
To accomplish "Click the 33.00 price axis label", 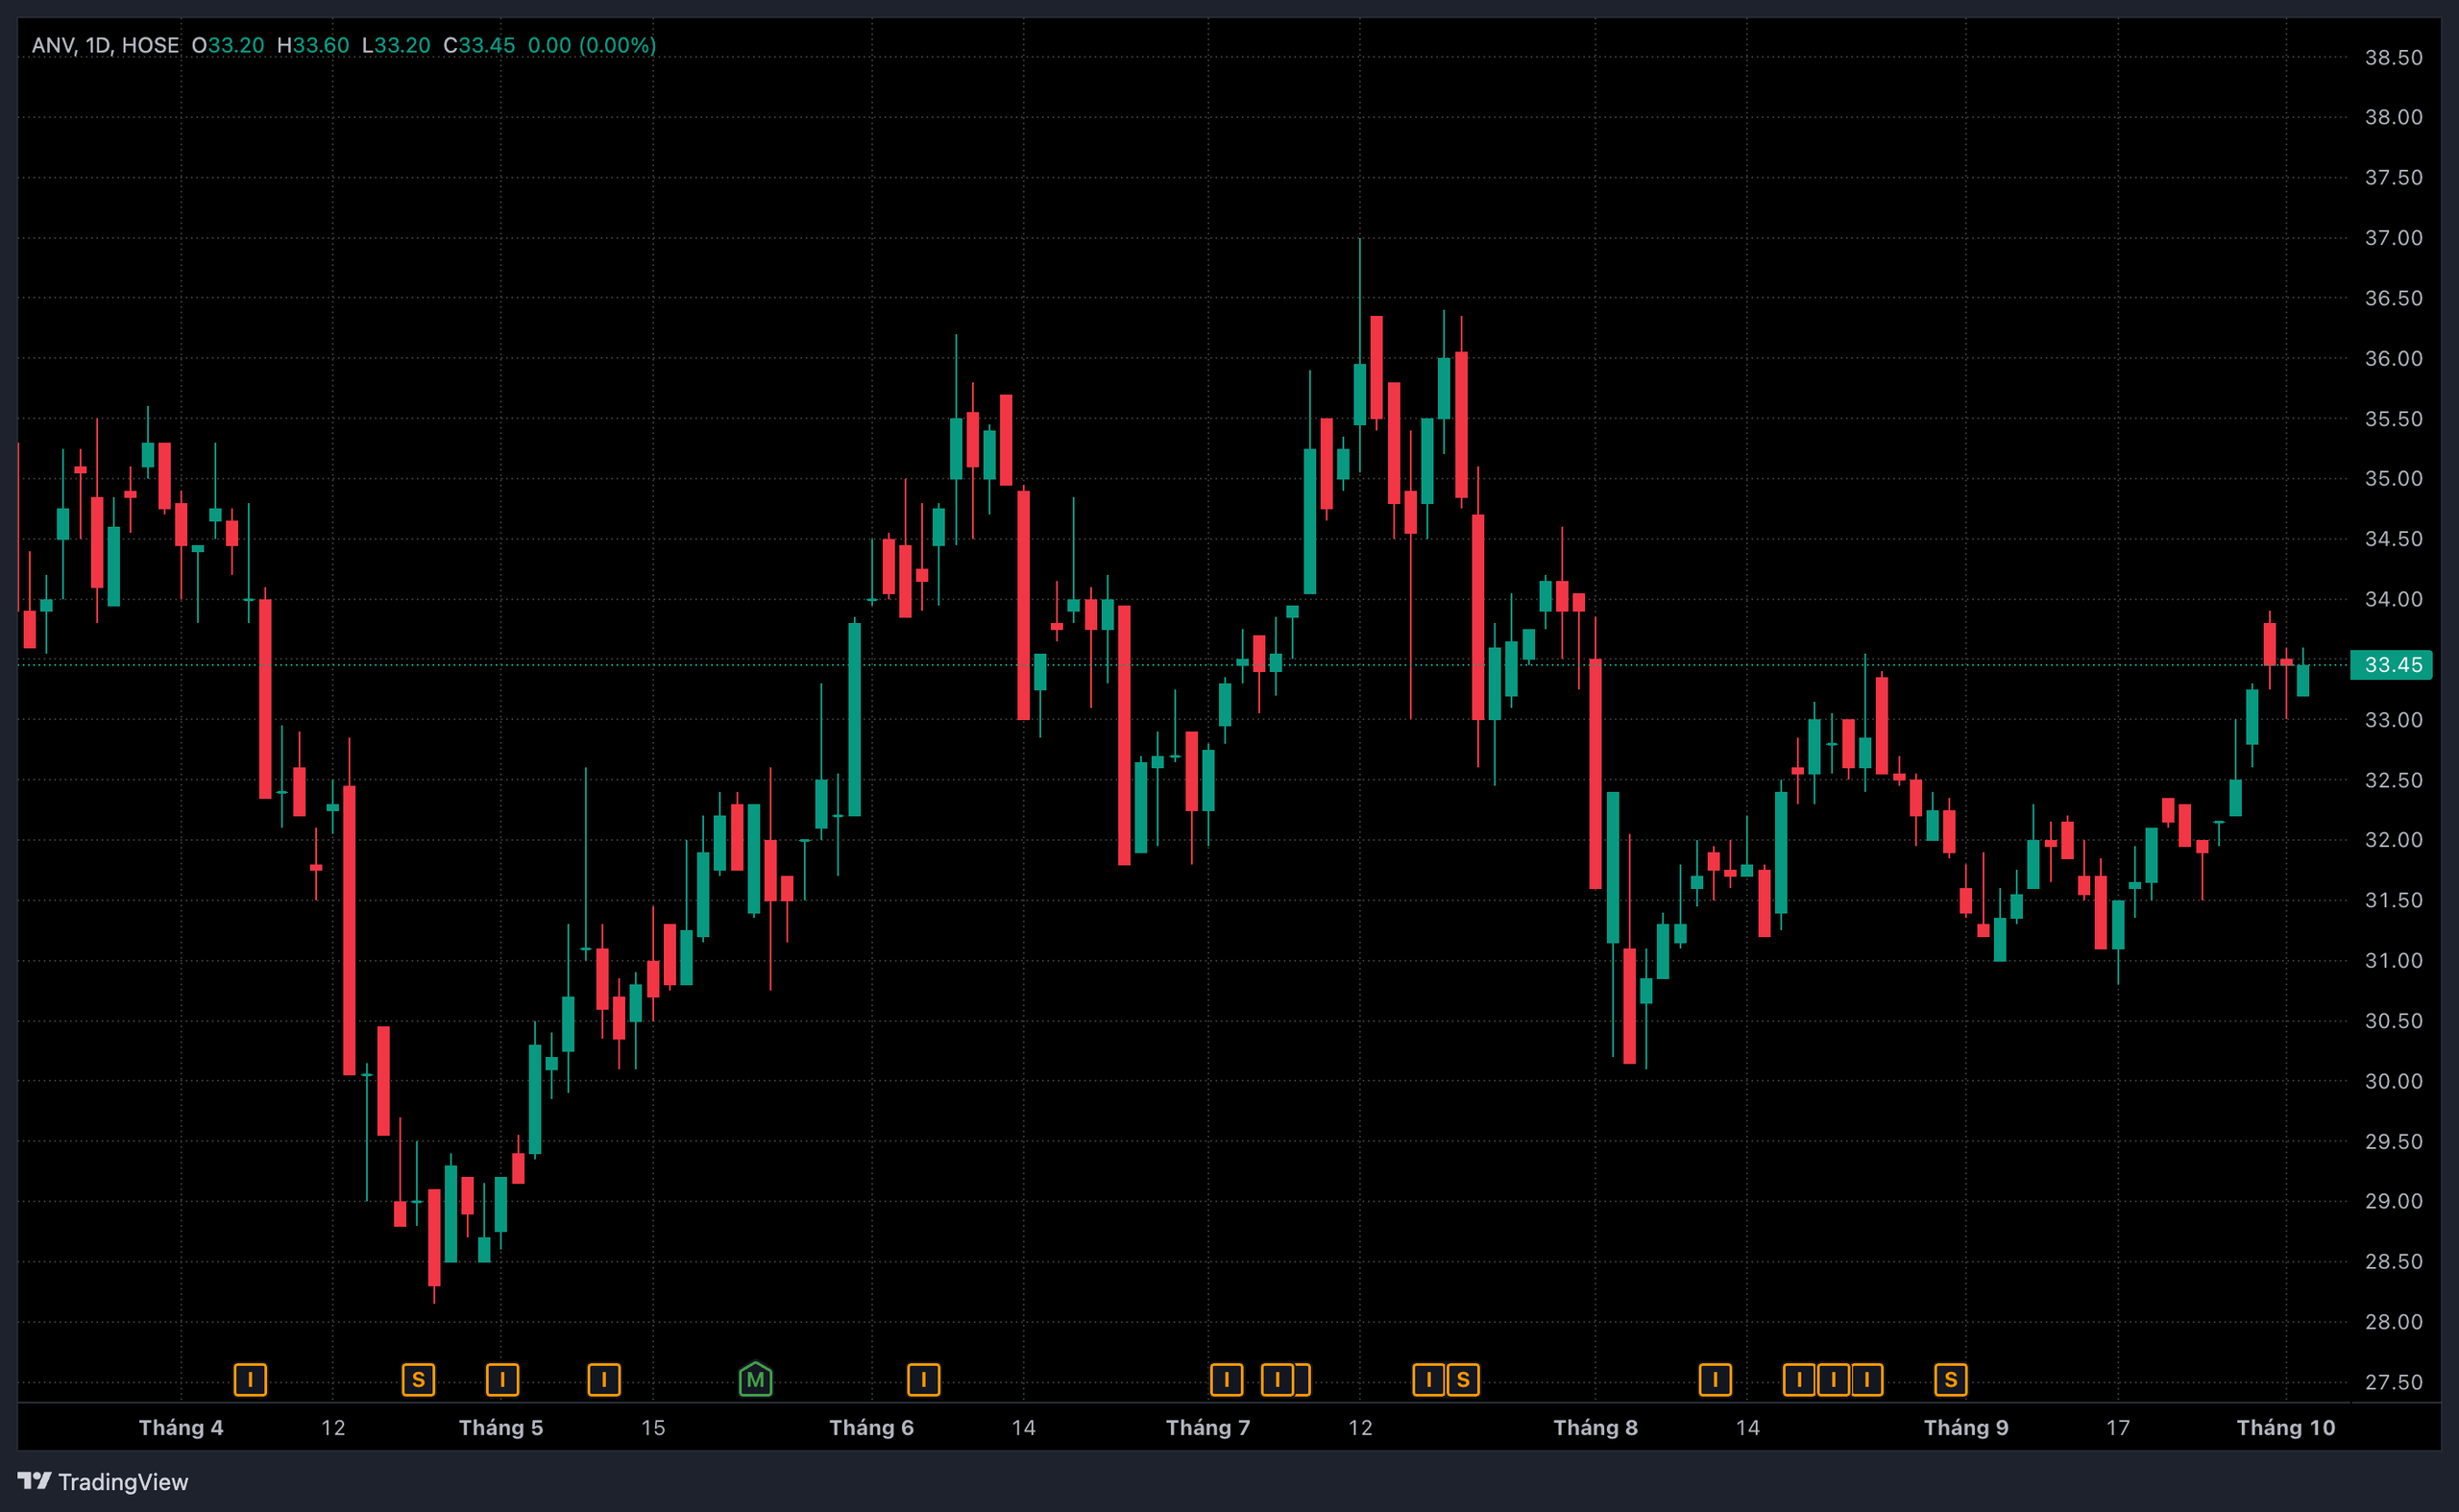I will 2393,719.
